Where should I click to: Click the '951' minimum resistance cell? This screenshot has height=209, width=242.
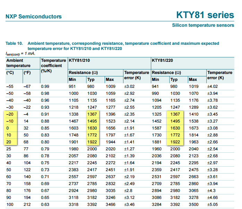(x=72, y=86)
